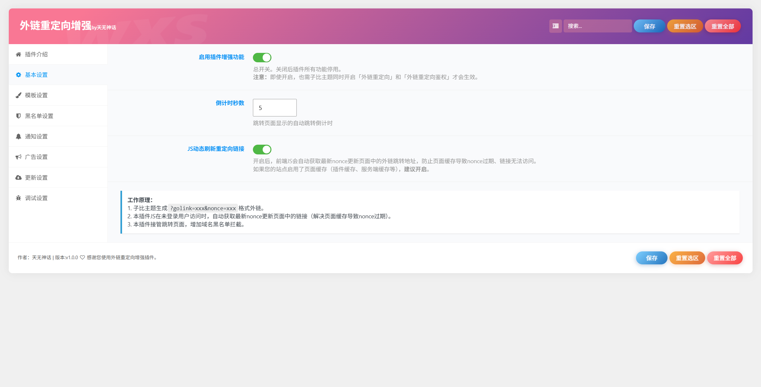Image resolution: width=761 pixels, height=387 pixels.
Task: Toggle 启用插件增强功能 switch off
Action: coord(262,57)
